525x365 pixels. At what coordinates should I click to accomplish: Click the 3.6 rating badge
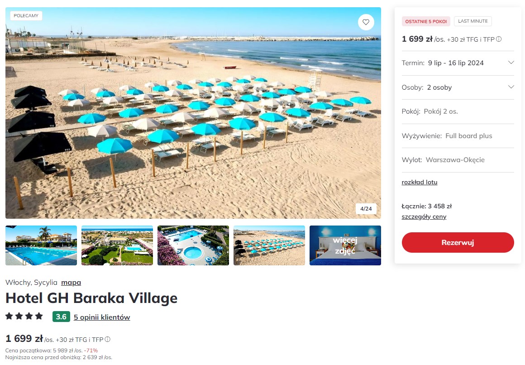pos(61,317)
